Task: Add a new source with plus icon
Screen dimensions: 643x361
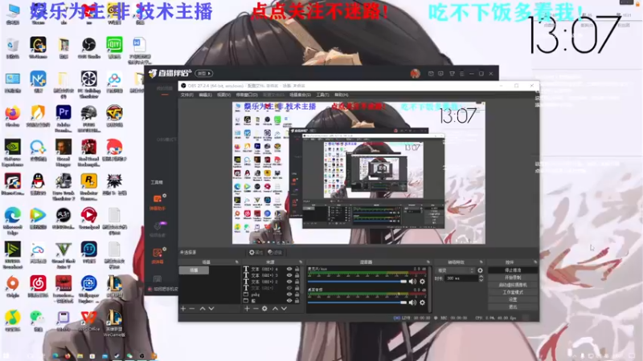Action: click(247, 309)
